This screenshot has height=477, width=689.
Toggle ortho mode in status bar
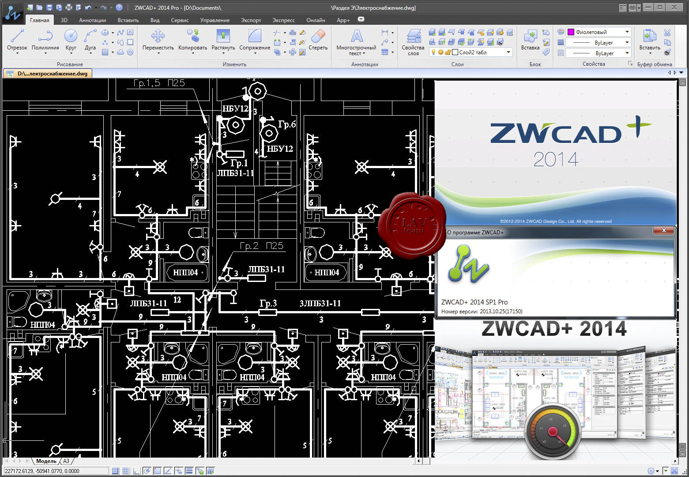pyautogui.click(x=136, y=471)
